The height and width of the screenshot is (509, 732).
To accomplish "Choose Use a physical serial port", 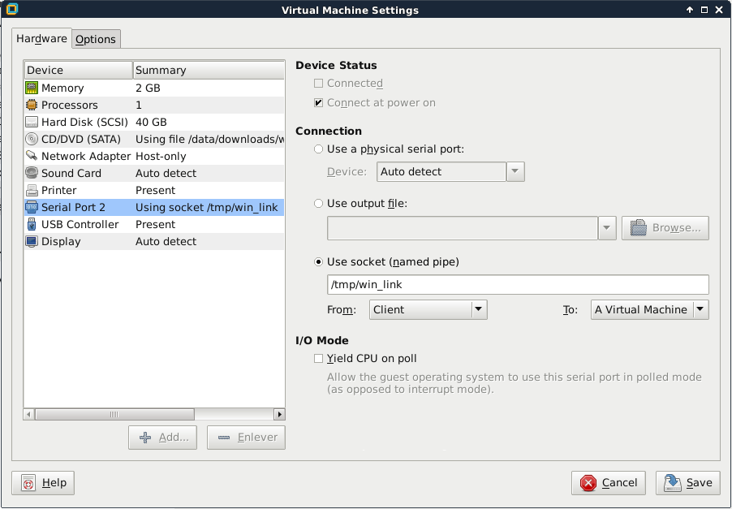I will point(319,149).
